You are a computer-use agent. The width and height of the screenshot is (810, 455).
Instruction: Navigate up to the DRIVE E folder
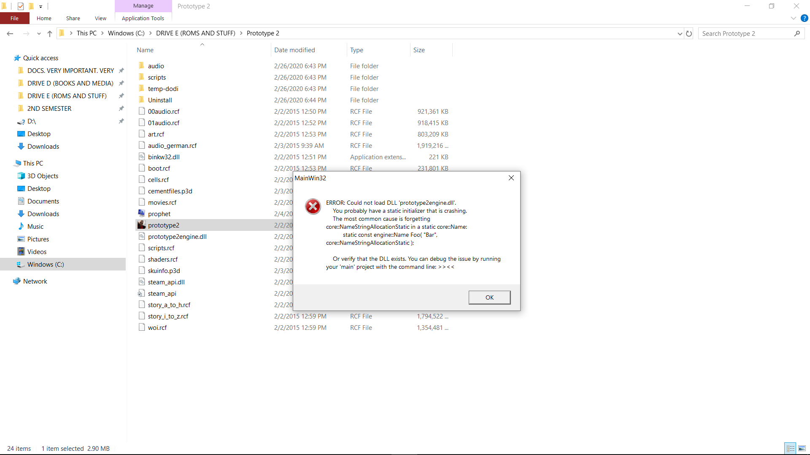(49, 34)
